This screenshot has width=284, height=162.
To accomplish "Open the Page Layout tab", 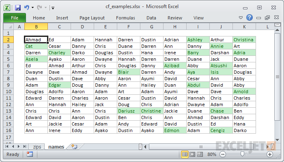I will 92,18.
